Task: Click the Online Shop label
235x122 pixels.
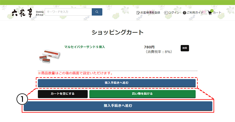Action: pos(40,13)
